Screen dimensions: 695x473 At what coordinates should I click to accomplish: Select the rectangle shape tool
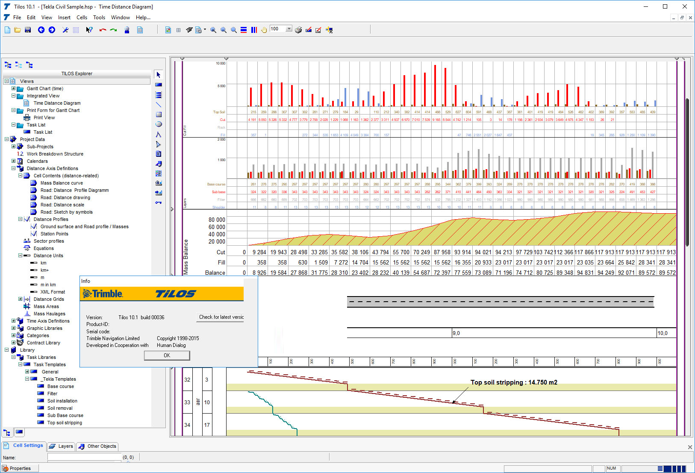(159, 115)
